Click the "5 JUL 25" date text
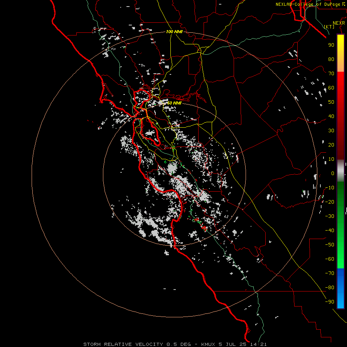This screenshot has width=347, height=347. 232,344
